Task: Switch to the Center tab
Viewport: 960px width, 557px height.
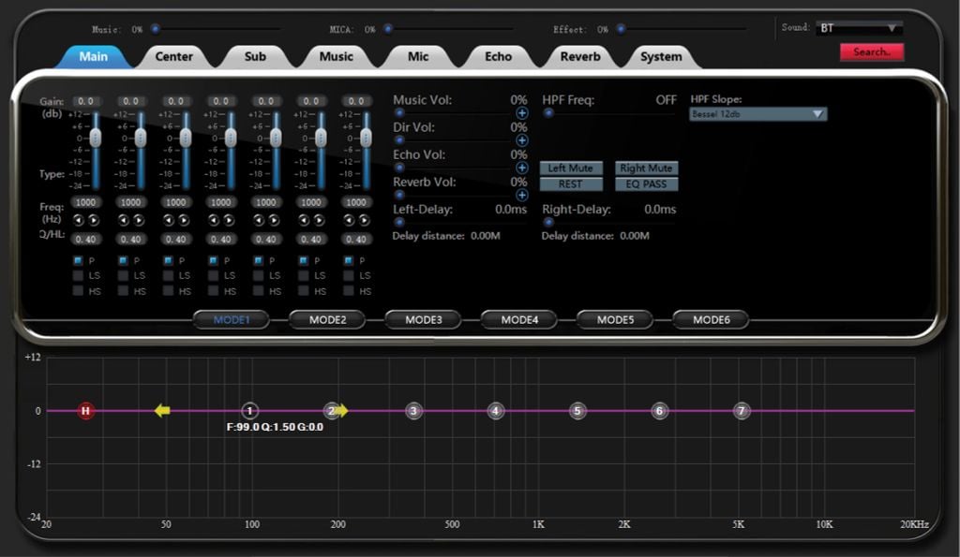Action: [x=173, y=56]
